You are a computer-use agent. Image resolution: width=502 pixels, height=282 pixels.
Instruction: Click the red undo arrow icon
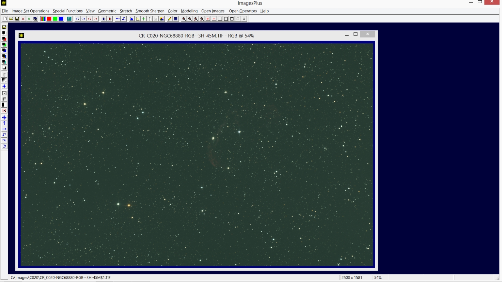pyautogui.click(x=89, y=19)
